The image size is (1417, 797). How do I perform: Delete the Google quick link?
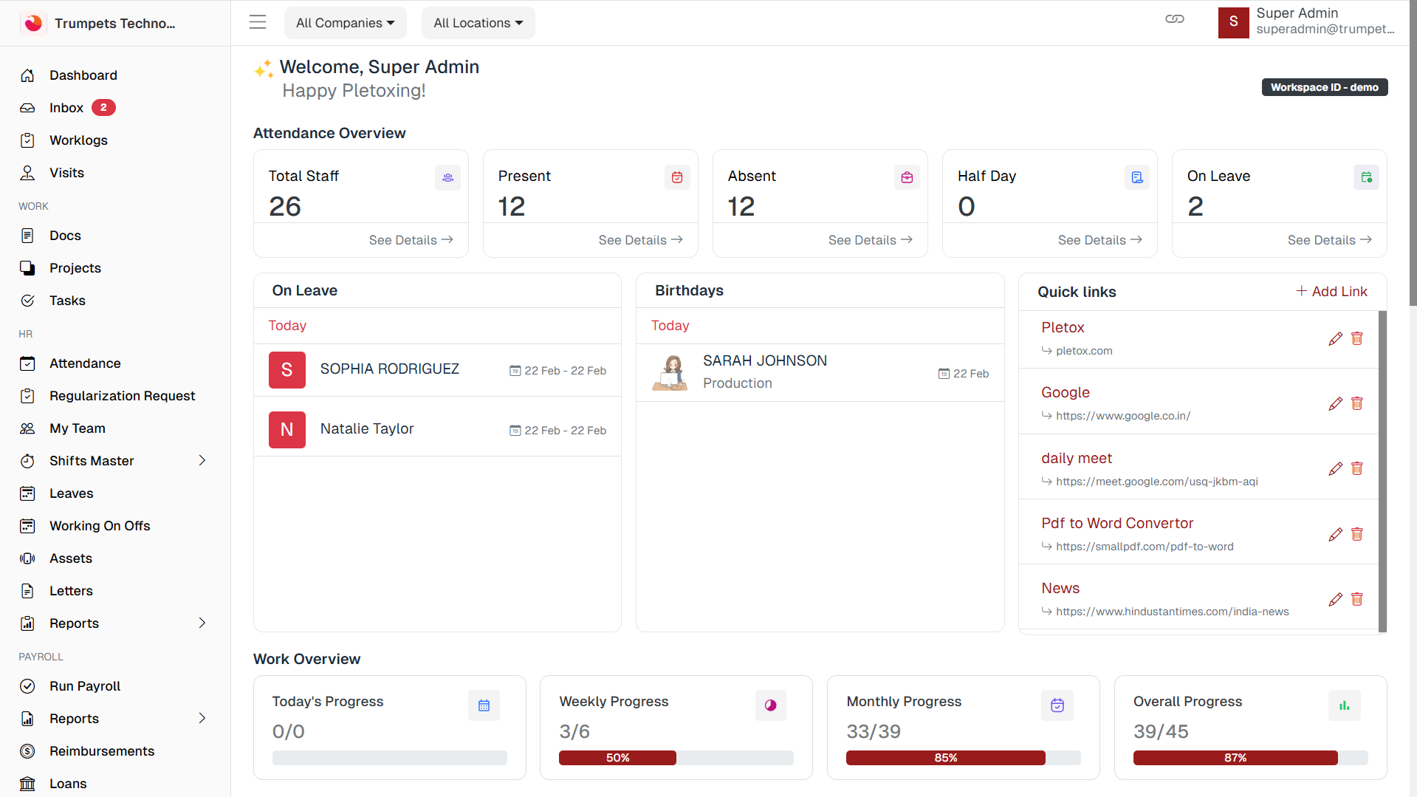1356,404
